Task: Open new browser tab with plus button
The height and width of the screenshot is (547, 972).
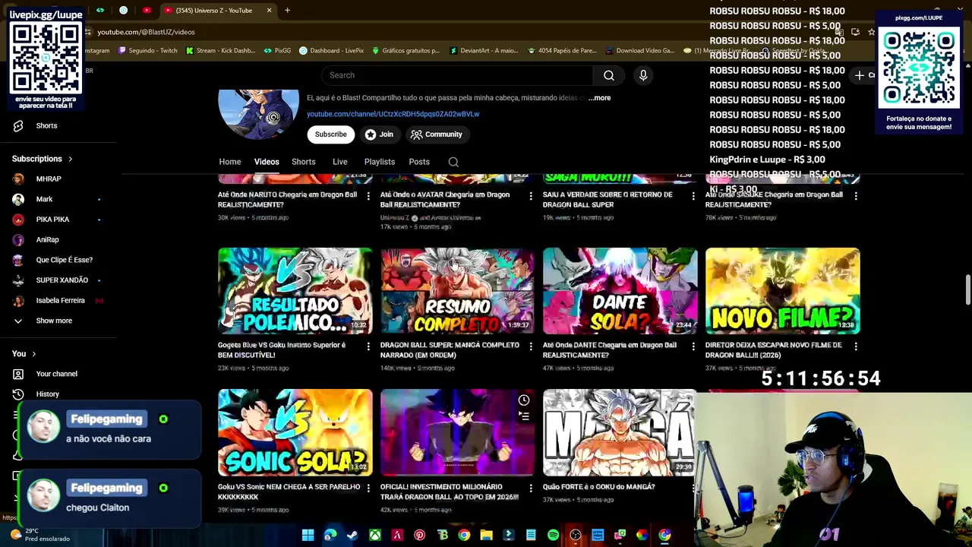Action: pyautogui.click(x=287, y=11)
